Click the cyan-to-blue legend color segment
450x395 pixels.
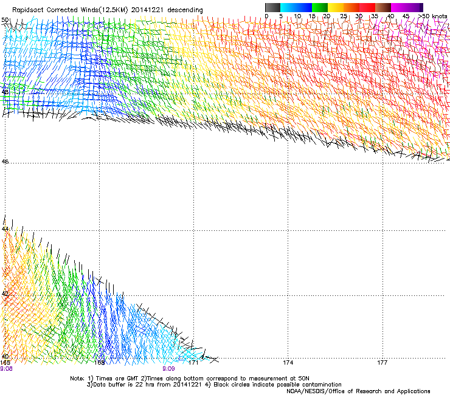click(x=296, y=7)
